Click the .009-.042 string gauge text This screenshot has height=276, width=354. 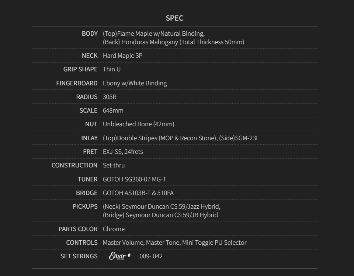tap(150, 256)
